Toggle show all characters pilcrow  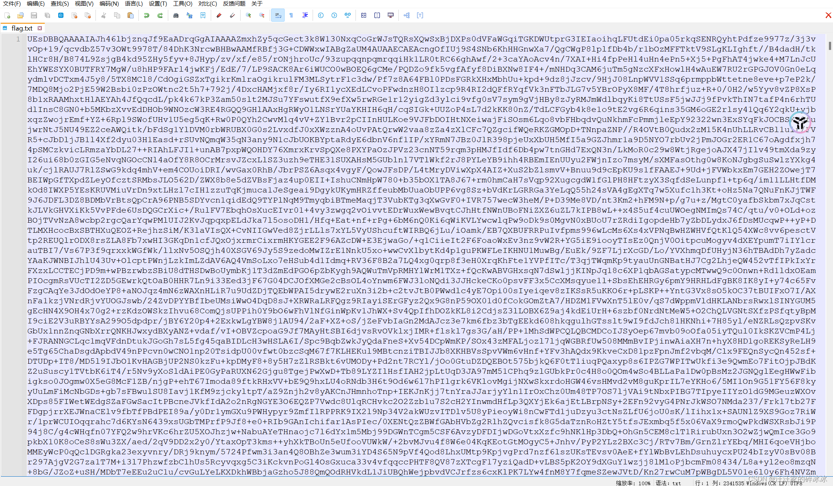(x=291, y=15)
